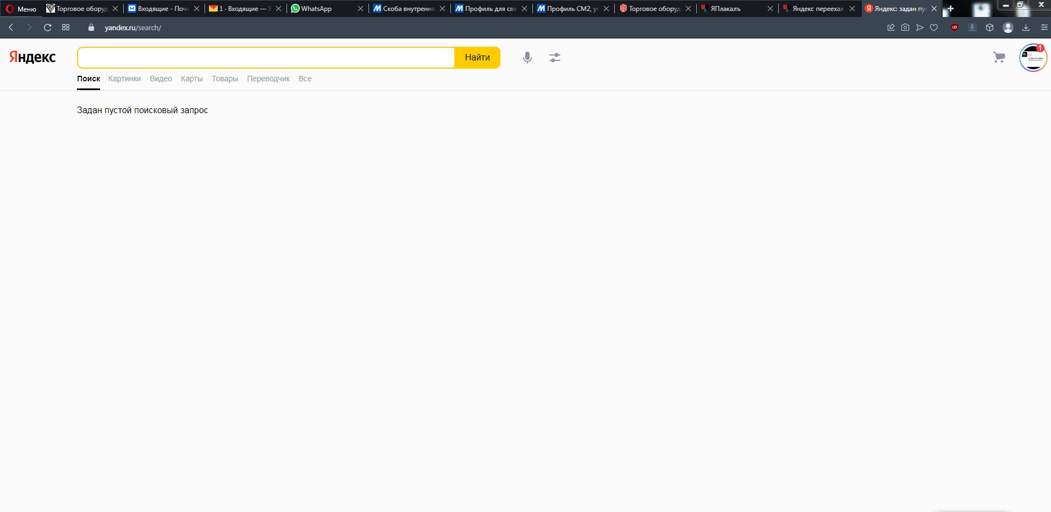The width and height of the screenshot is (1051, 512).
Task: Open the Переводчик tab
Action: [268, 79]
